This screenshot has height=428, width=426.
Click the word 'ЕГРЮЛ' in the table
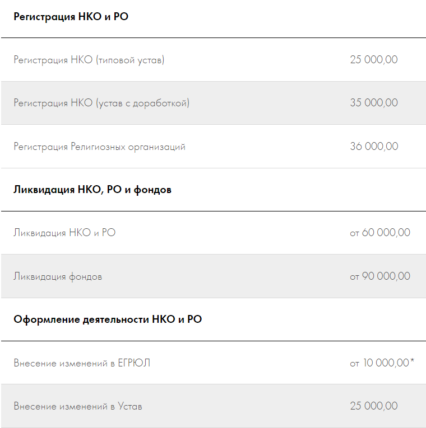tap(134, 363)
